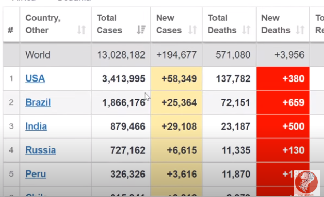Click the red channel logo thumbnail
This screenshot has height=197, width=324.
307,183
